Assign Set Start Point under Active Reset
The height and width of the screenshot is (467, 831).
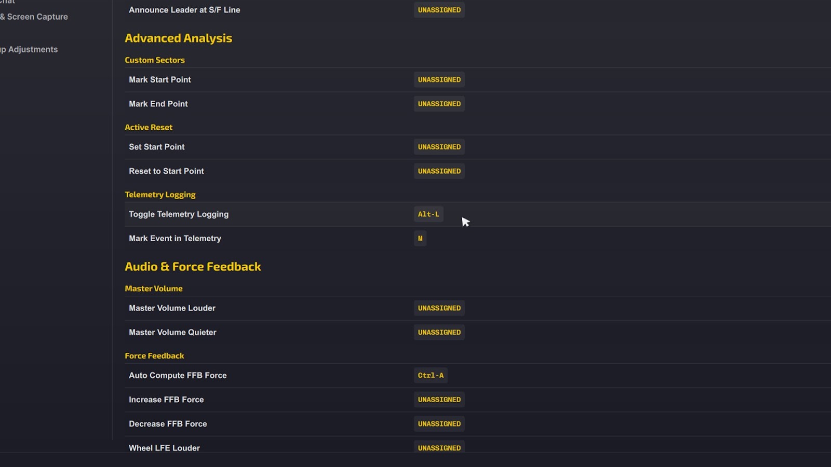click(439, 147)
